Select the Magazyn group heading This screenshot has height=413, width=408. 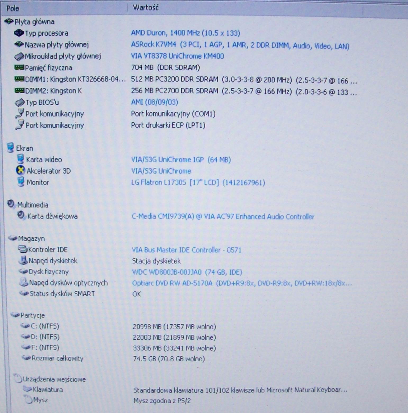[x=31, y=239]
